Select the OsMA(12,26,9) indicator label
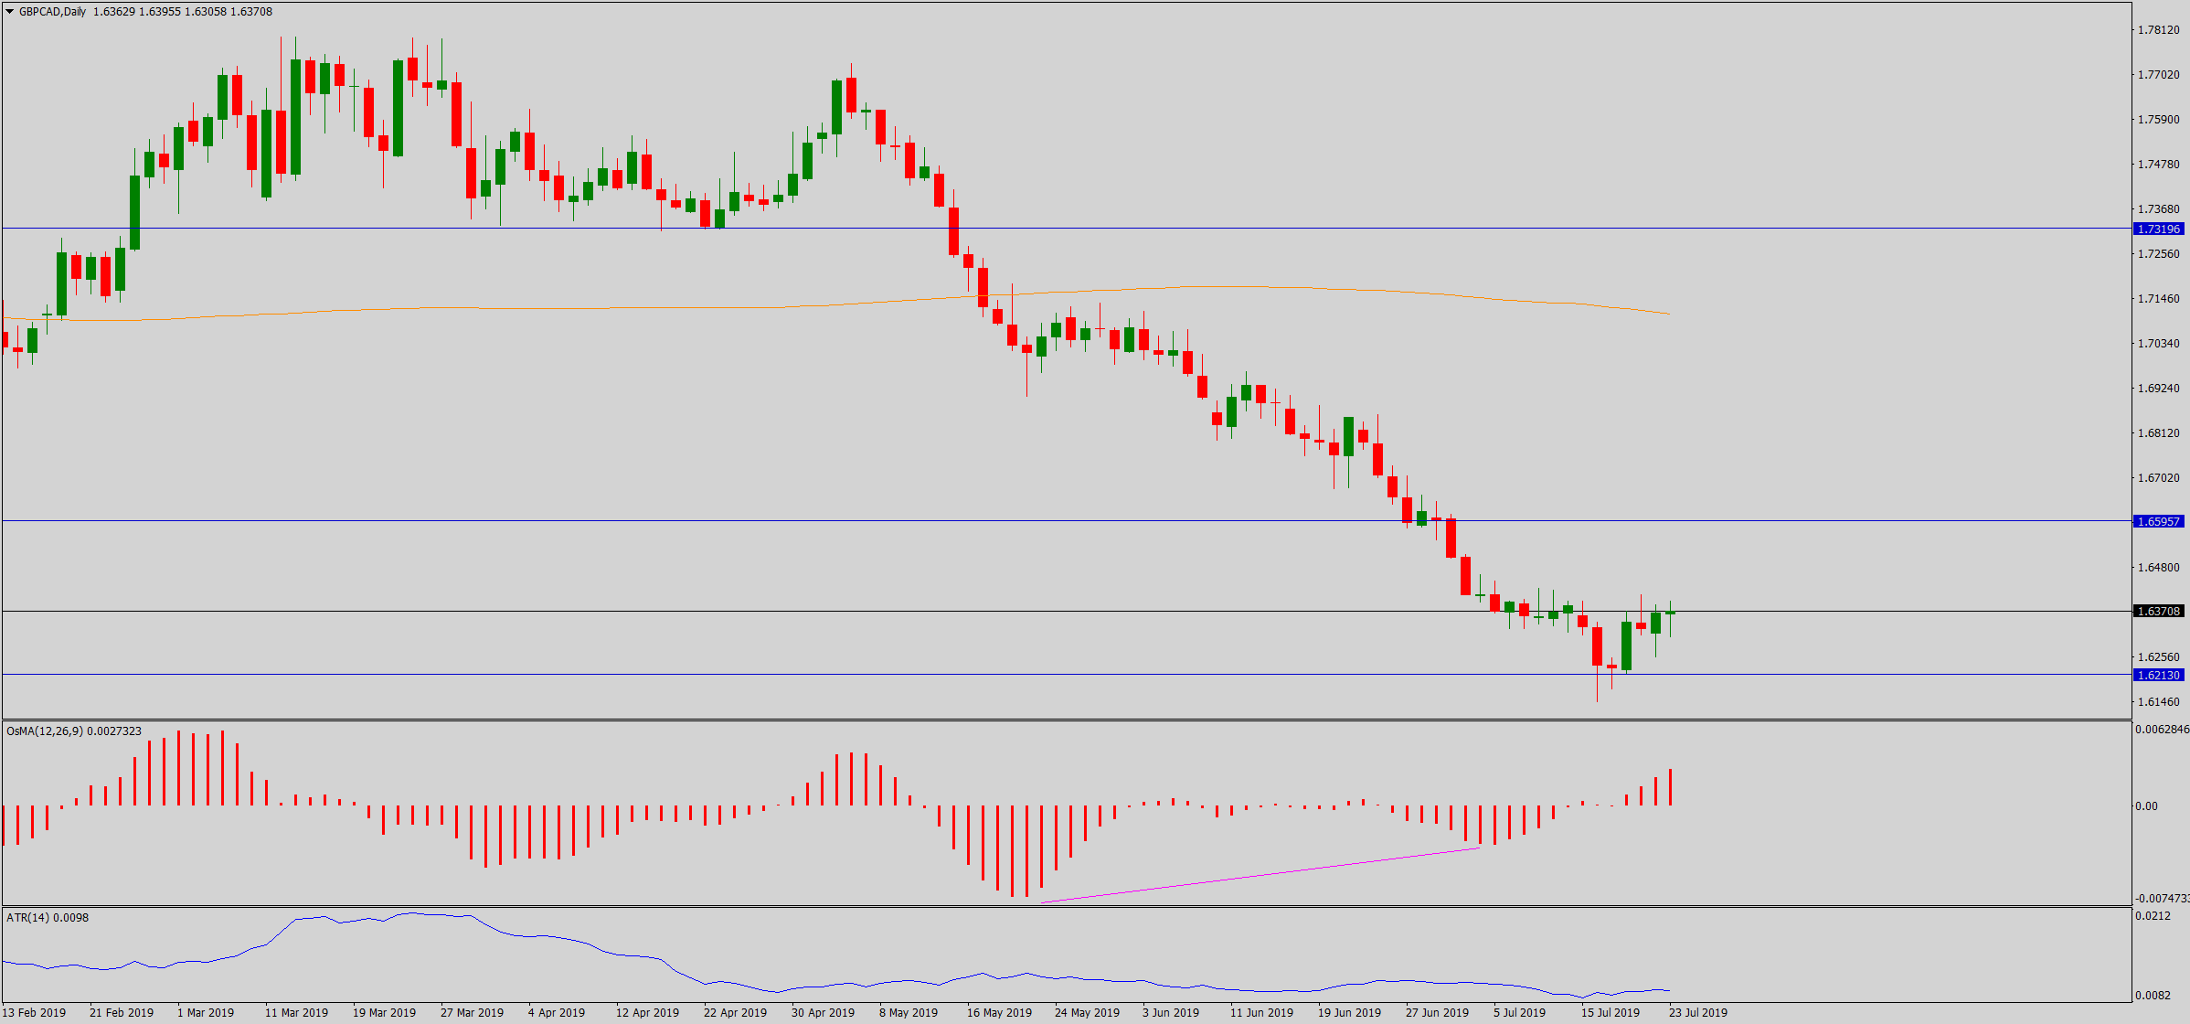This screenshot has height=1024, width=2190. tap(45, 731)
